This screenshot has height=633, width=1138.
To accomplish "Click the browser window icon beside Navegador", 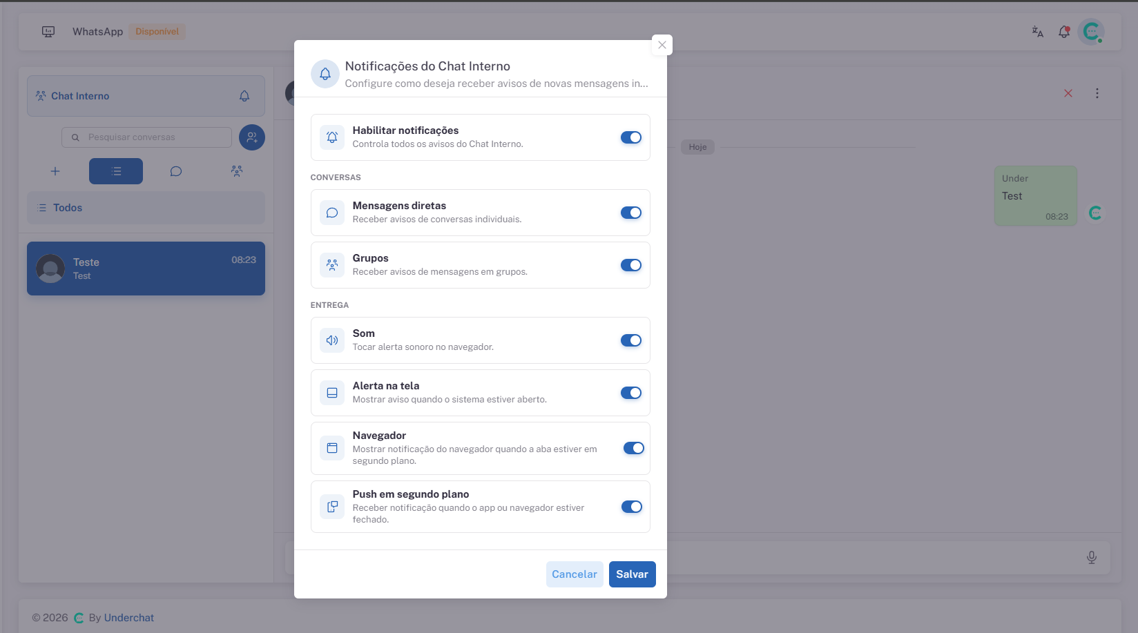I will [x=332, y=448].
